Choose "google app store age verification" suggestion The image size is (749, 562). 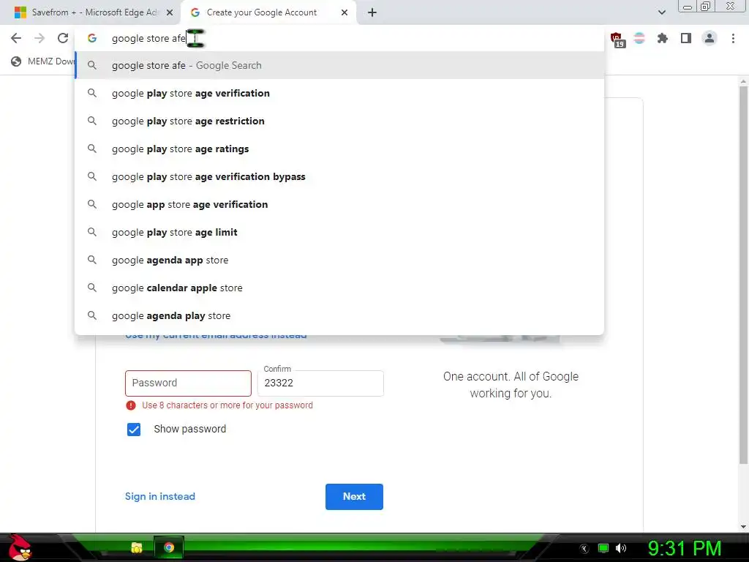(339, 204)
